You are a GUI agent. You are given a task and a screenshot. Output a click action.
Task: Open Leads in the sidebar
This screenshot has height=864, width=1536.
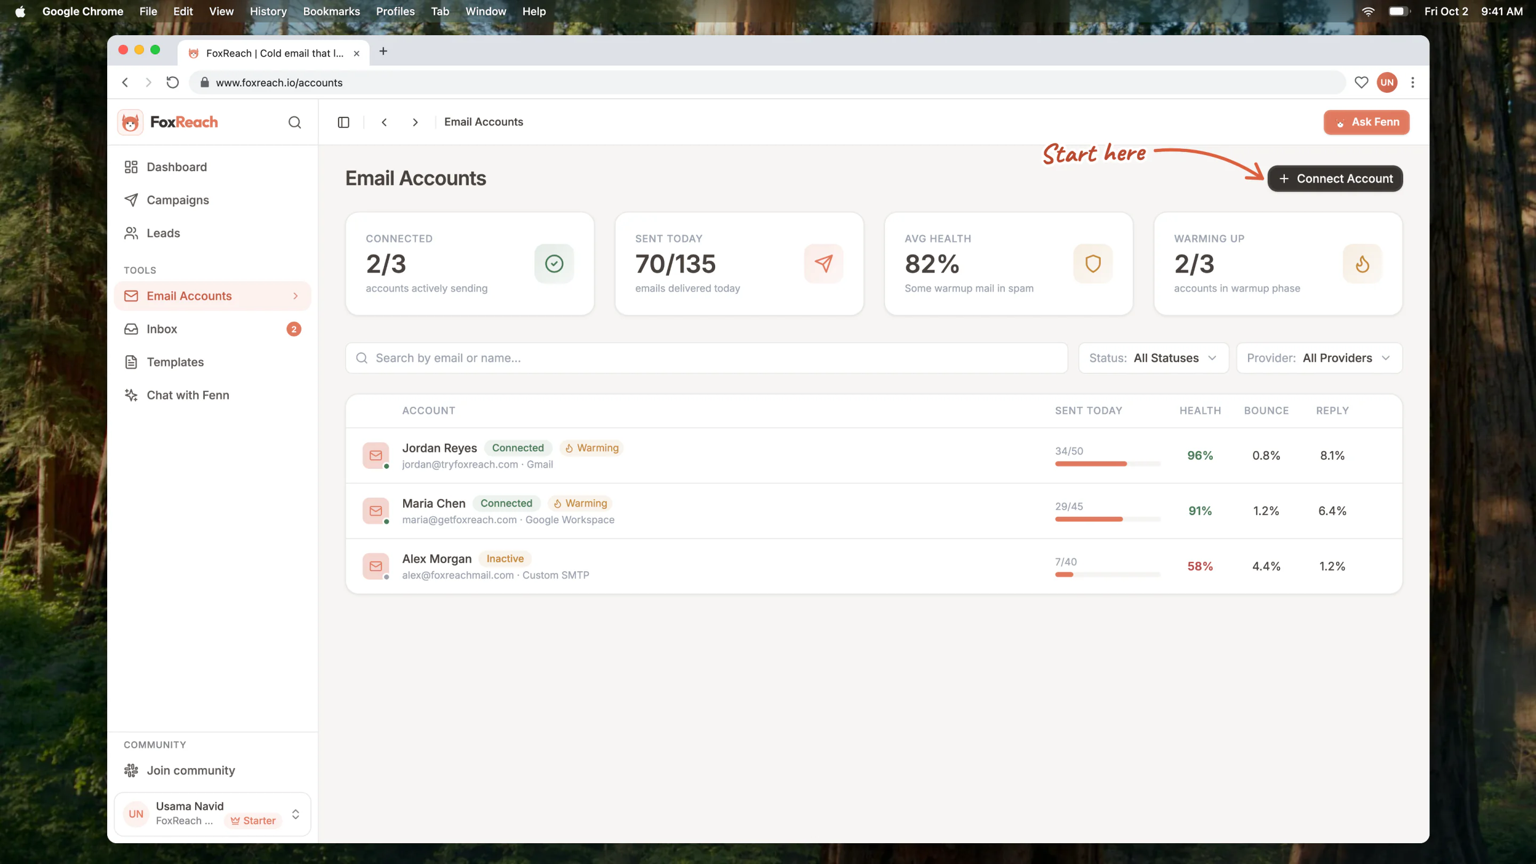[x=212, y=233]
